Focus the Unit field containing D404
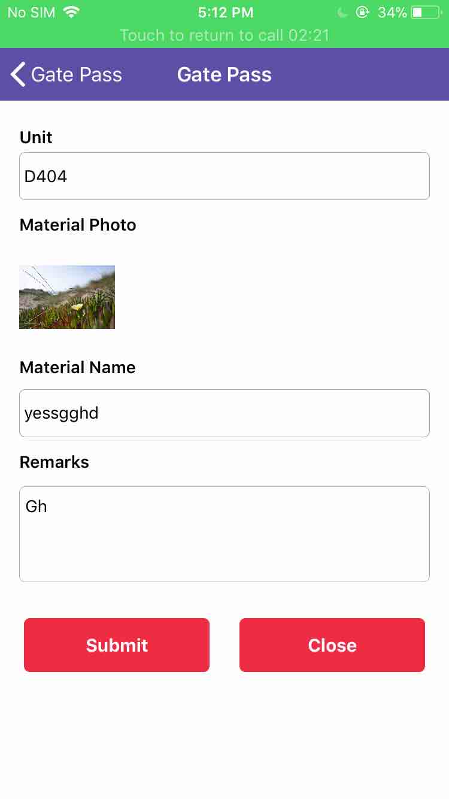449x799 pixels. (224, 176)
